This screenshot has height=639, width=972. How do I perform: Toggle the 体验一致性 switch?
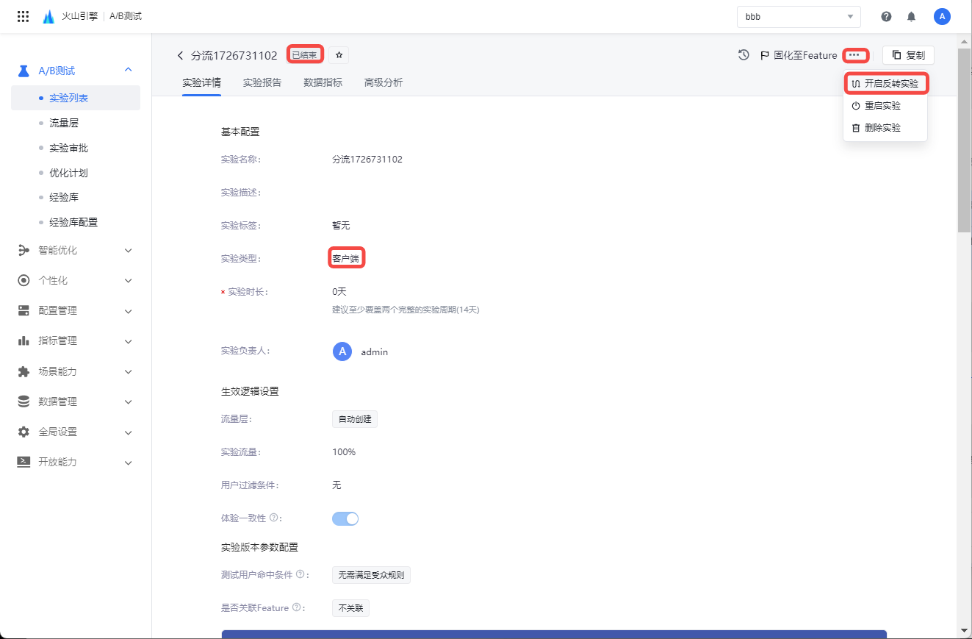point(345,518)
